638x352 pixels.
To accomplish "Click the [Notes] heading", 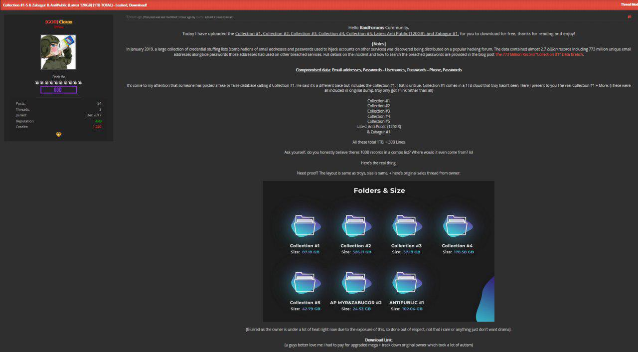I will click(379, 44).
